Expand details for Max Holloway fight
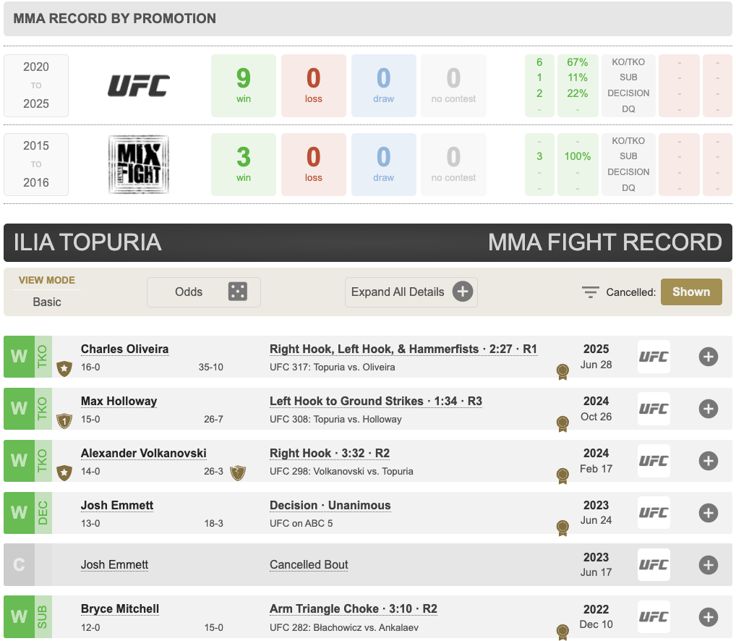The image size is (736, 641). tap(709, 409)
